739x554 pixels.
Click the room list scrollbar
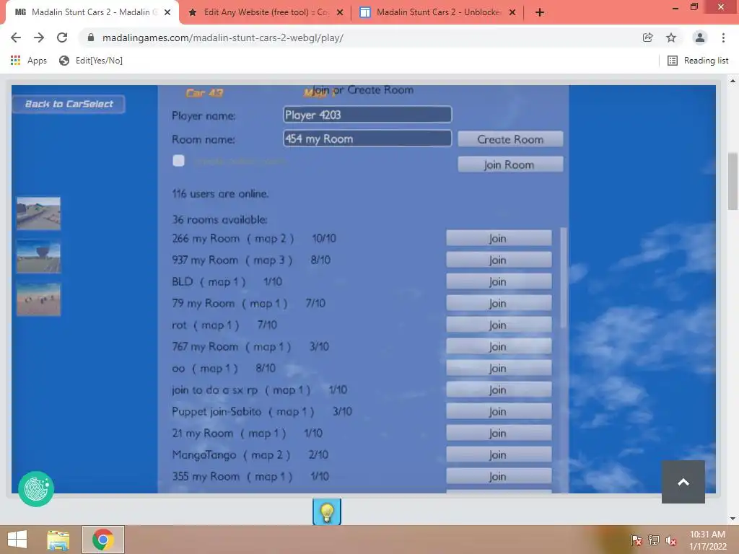(x=563, y=278)
